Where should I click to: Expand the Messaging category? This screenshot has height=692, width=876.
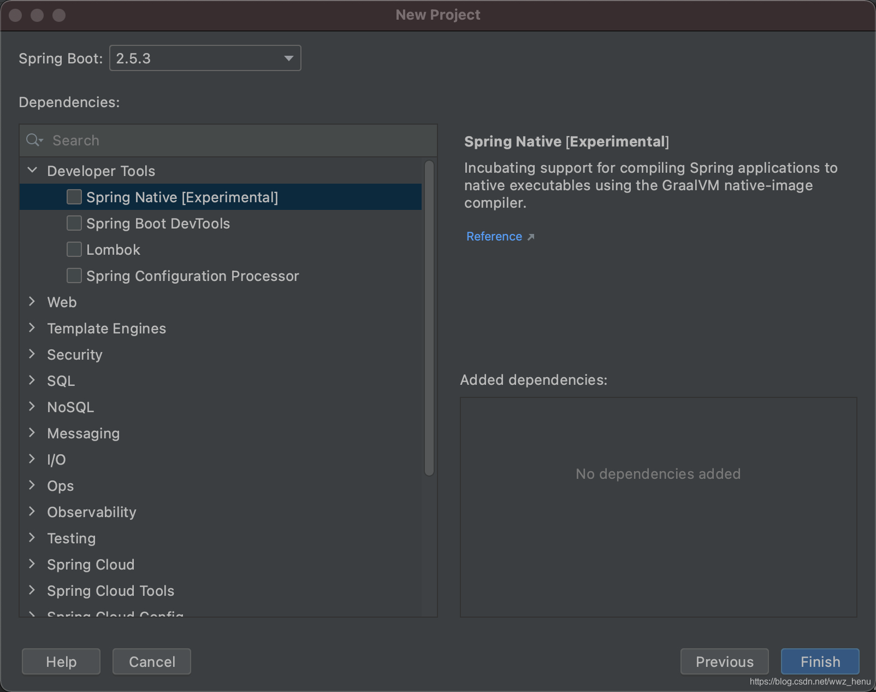32,433
